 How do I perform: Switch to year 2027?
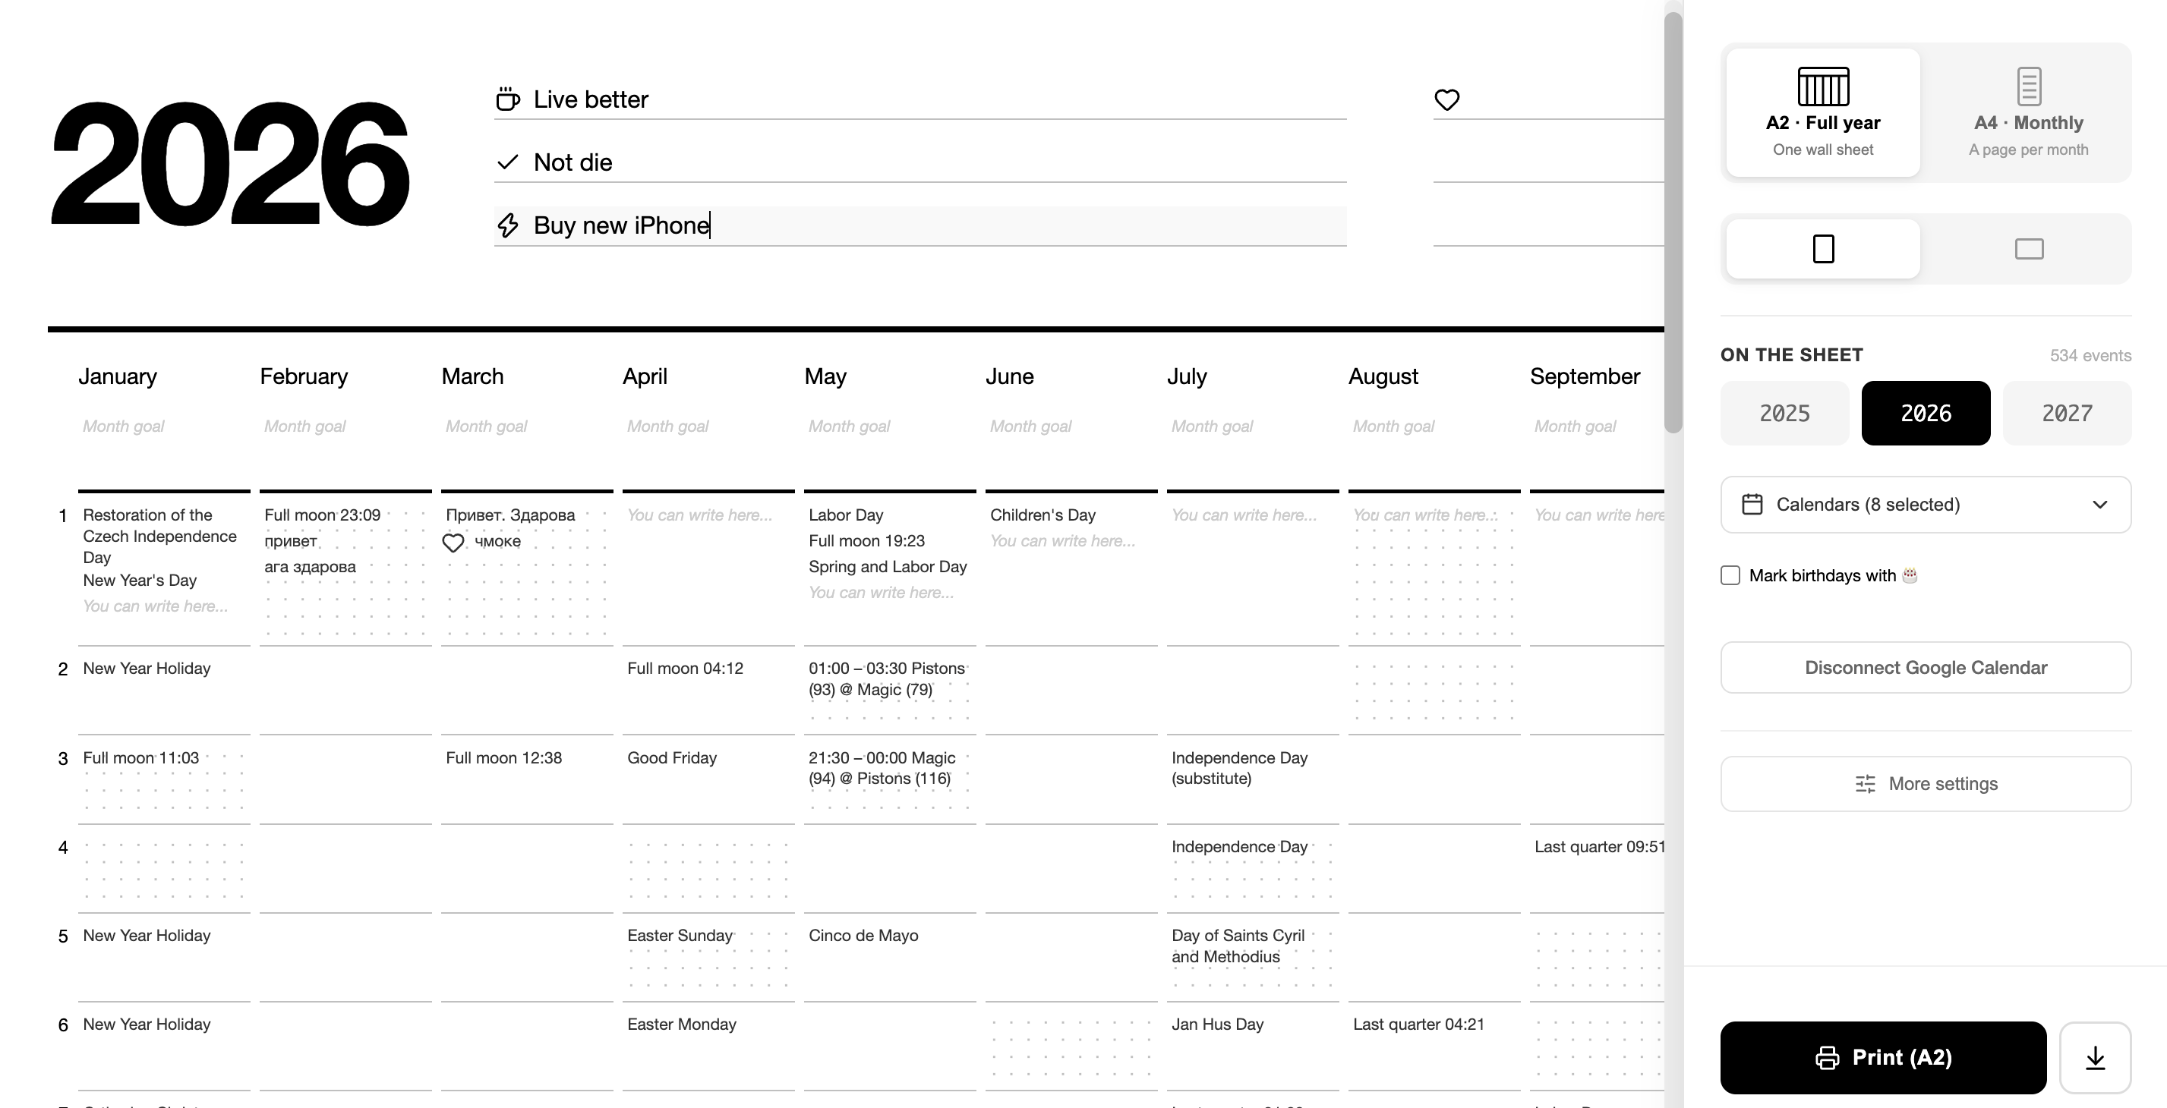coord(2067,413)
